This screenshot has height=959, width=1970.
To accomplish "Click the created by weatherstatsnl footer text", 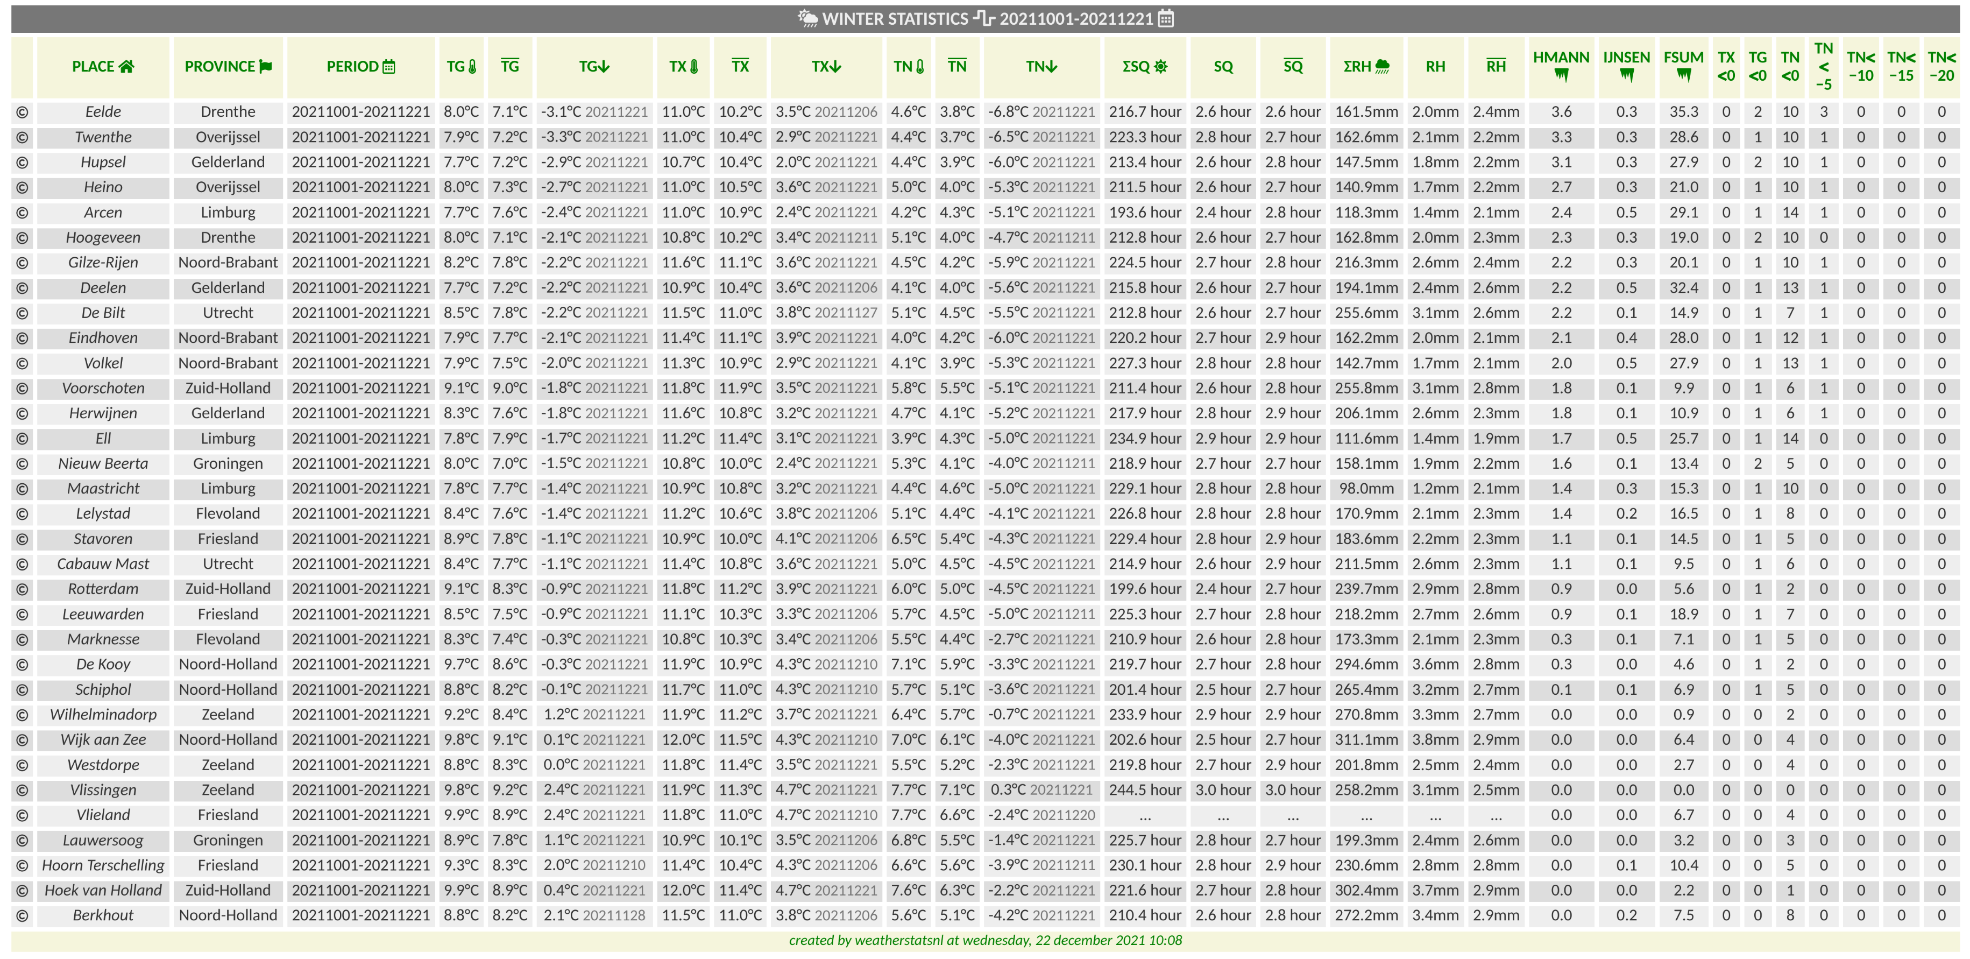I will tap(985, 941).
